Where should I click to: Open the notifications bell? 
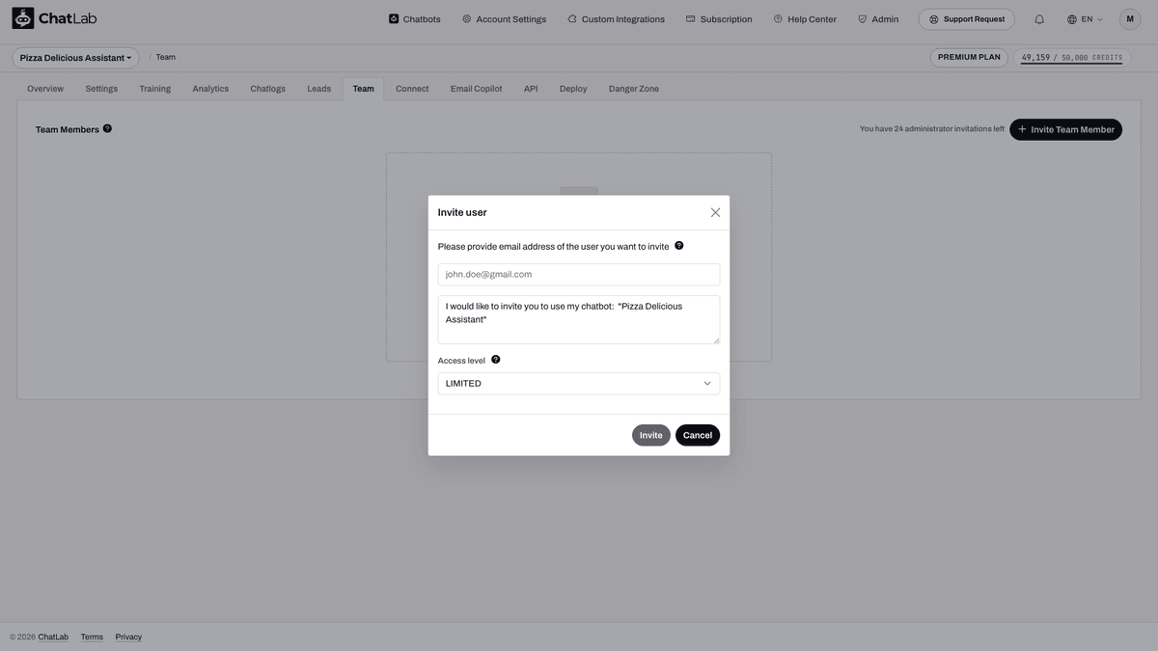tap(1039, 19)
